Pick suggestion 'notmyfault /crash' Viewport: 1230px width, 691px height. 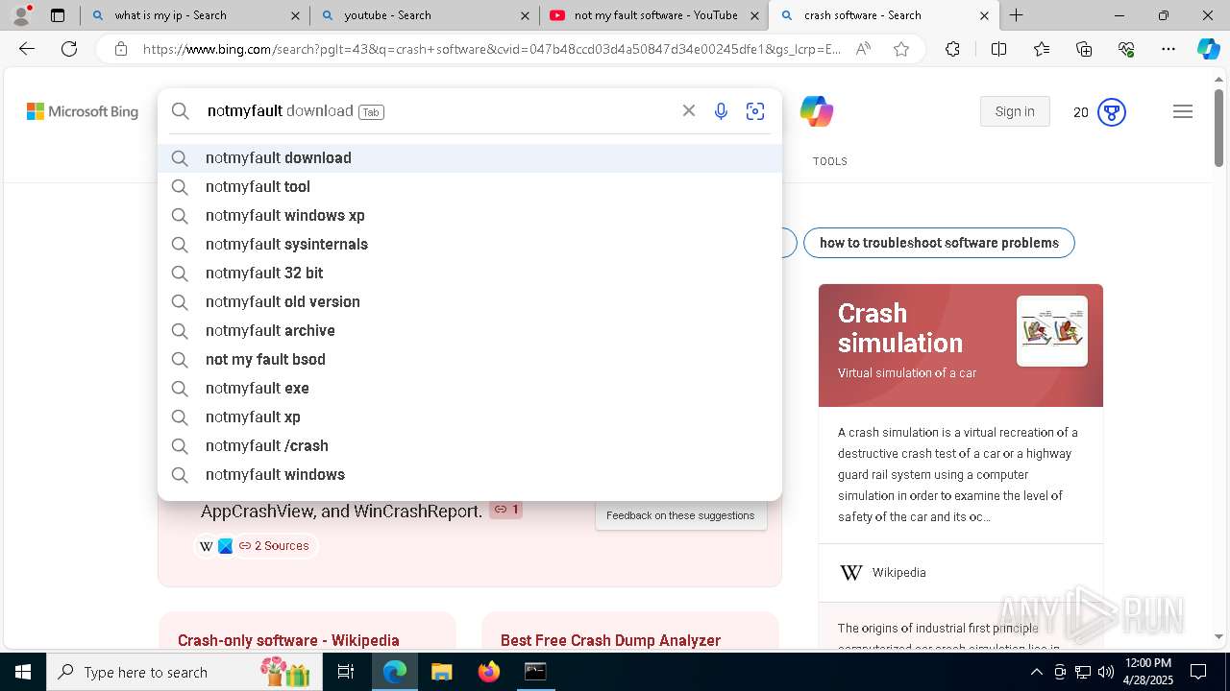[470, 445]
